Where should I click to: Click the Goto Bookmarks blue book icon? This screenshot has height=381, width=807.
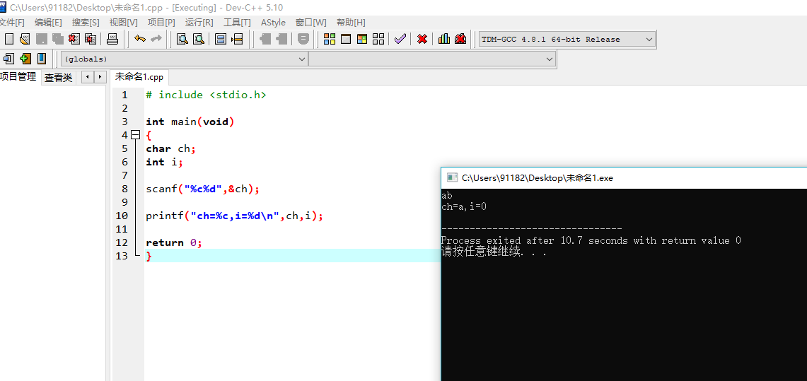42,59
